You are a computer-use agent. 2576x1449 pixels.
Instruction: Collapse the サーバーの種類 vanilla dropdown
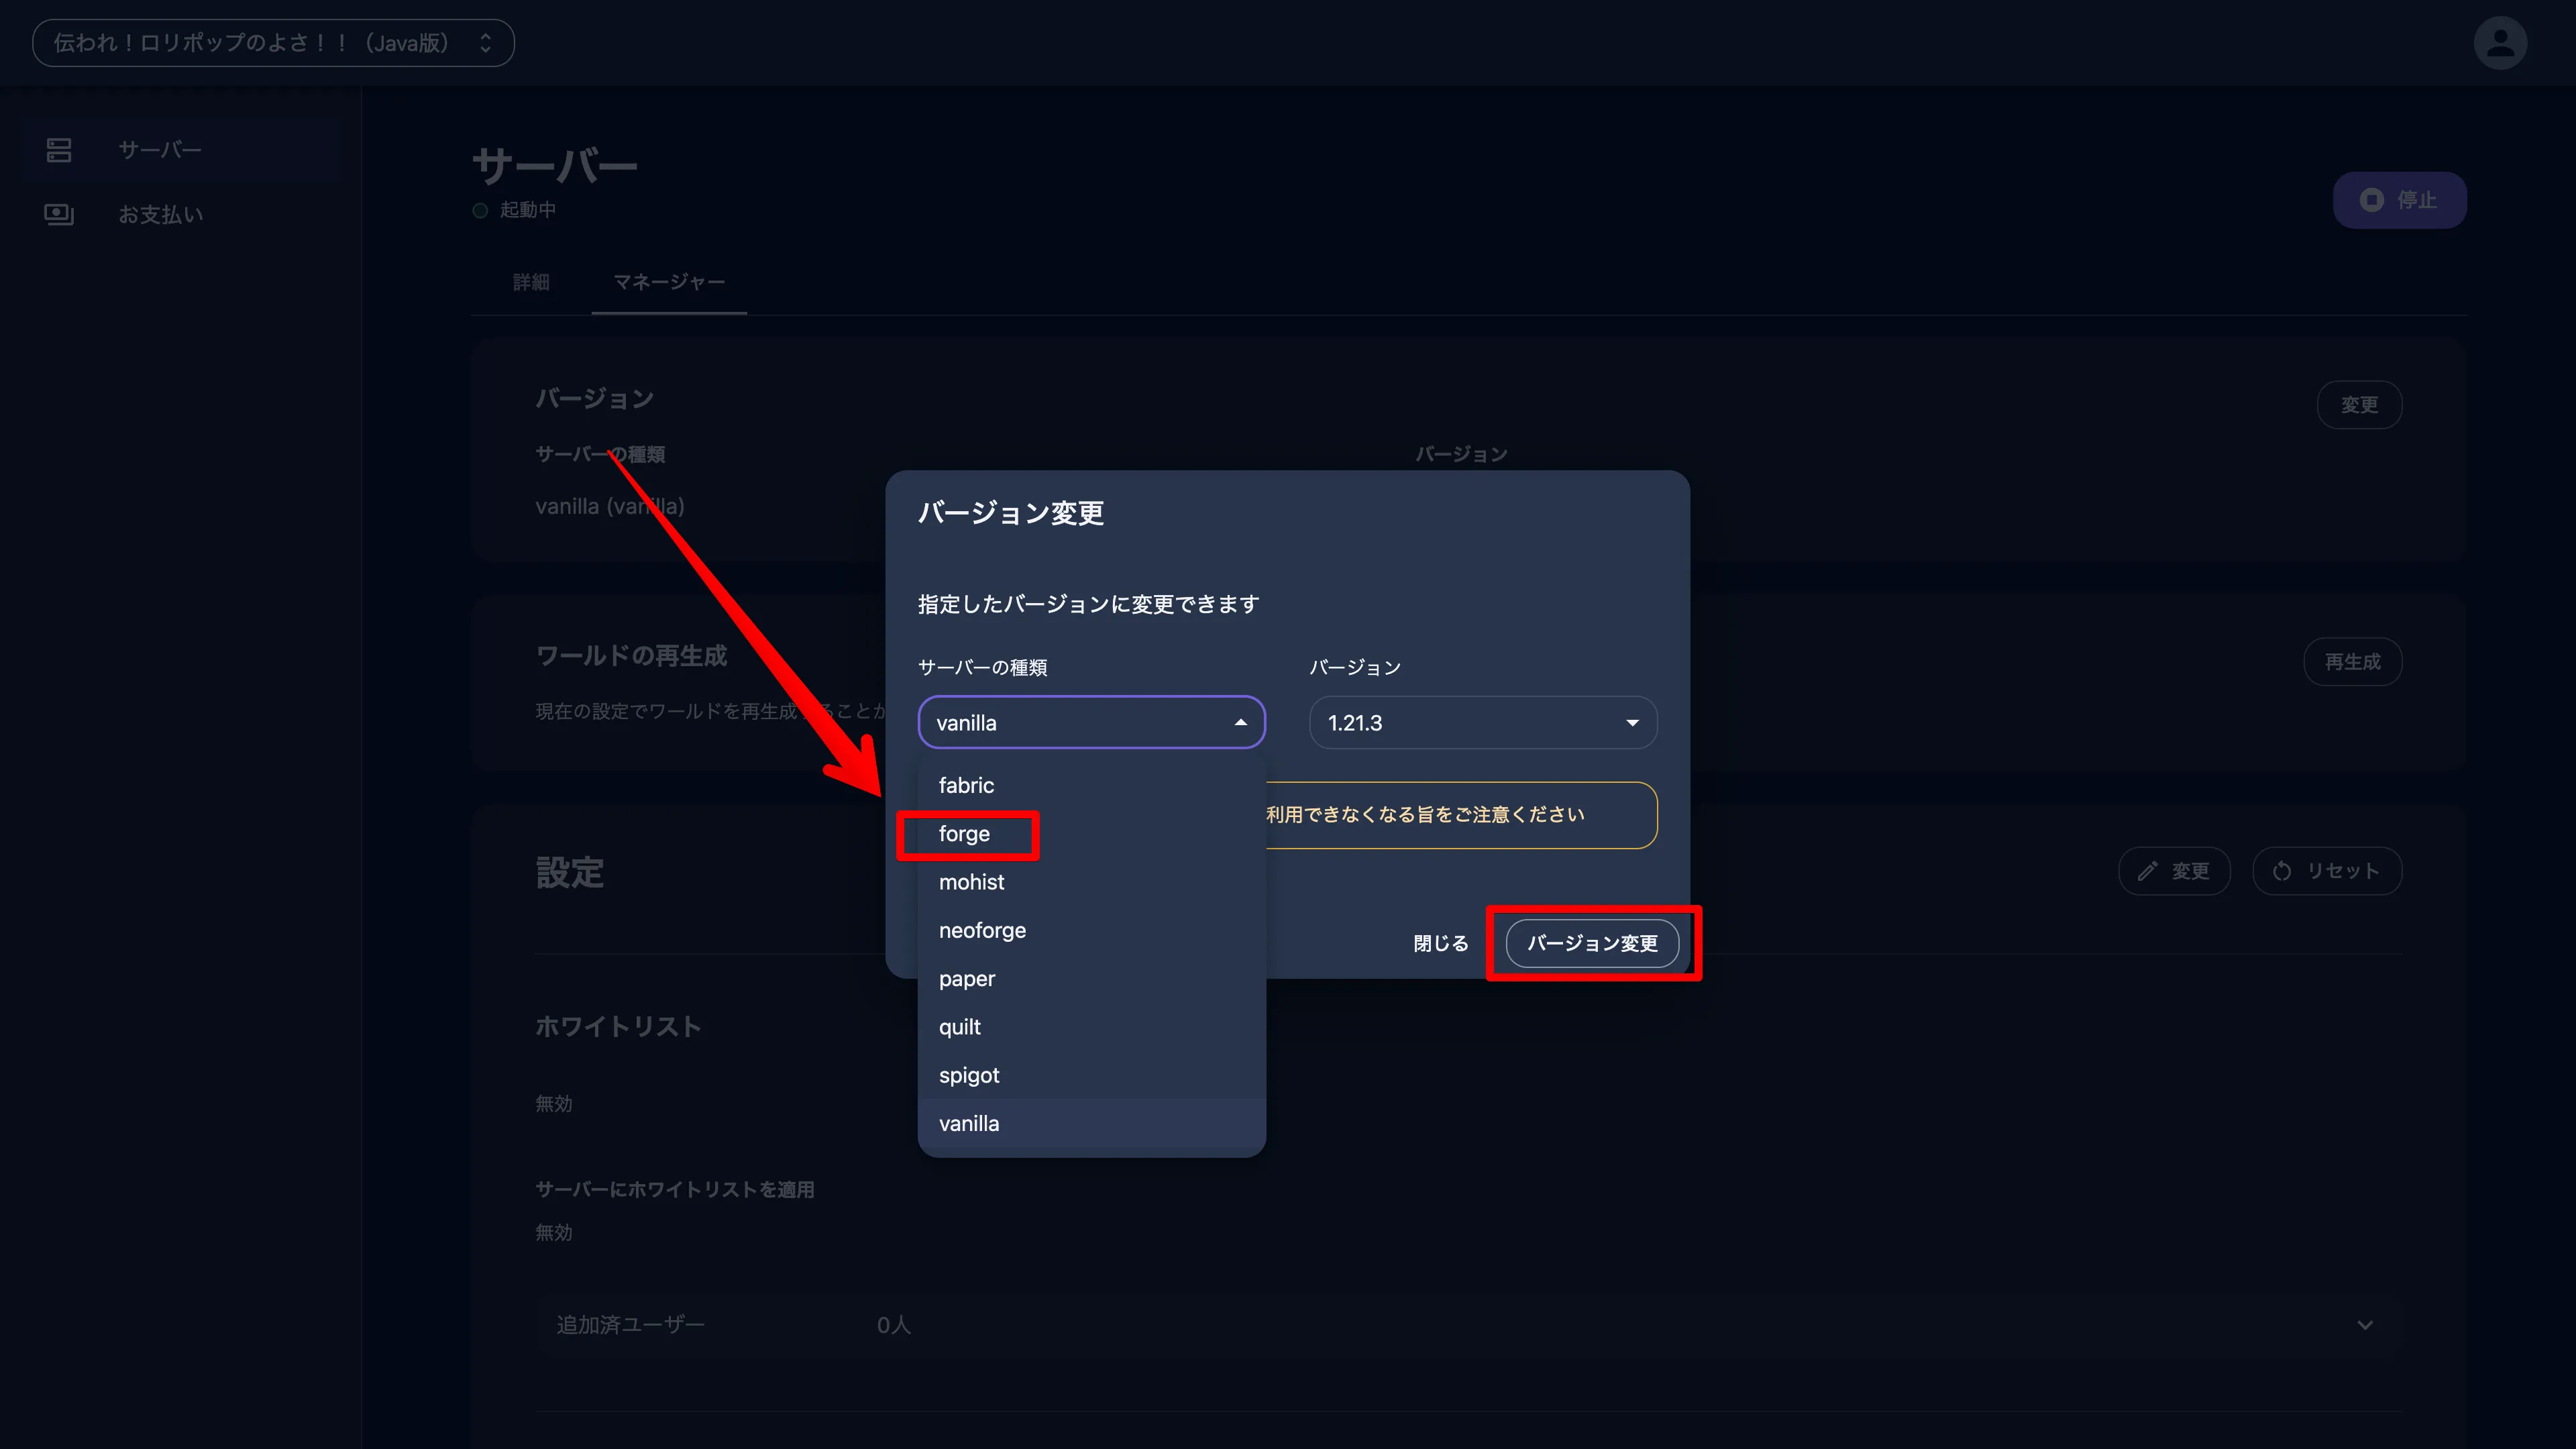tap(1092, 722)
